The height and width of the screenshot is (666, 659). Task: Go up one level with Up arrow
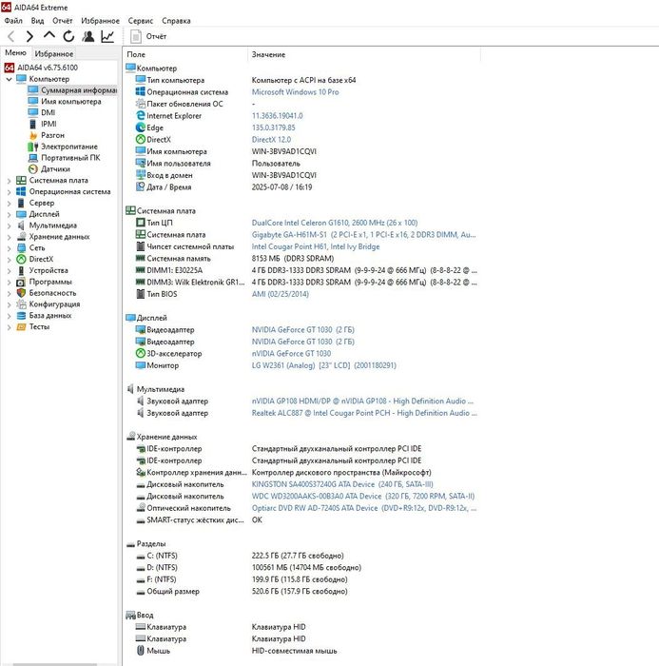click(49, 36)
